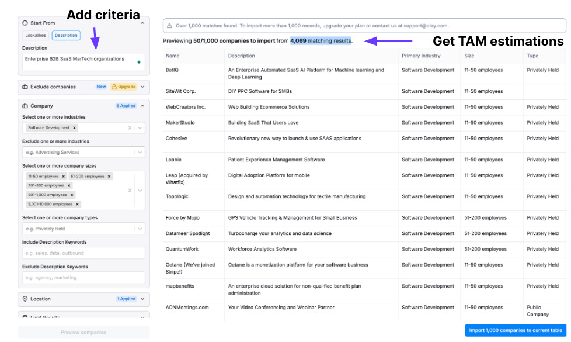Click the Size column header
The image size is (571, 342).
(469, 56)
